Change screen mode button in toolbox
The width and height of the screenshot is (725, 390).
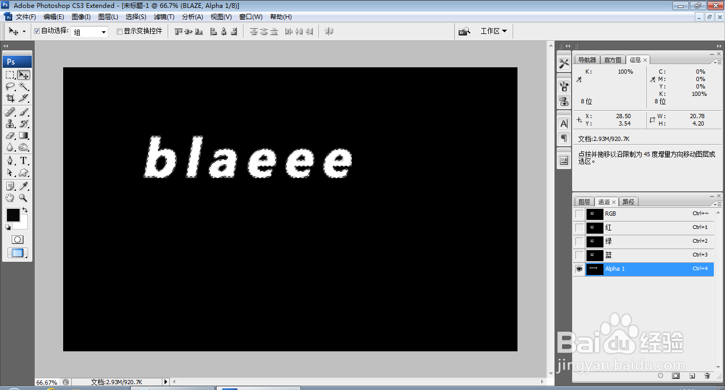[x=18, y=253]
